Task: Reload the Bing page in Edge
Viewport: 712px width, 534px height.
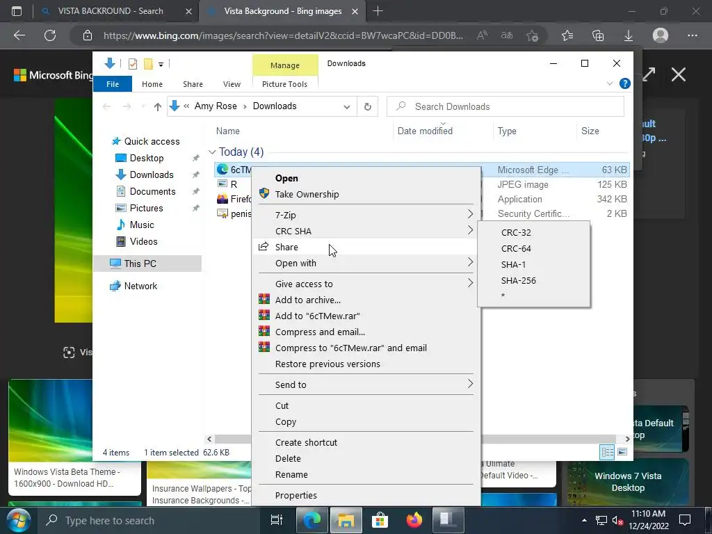Action: tap(50, 35)
